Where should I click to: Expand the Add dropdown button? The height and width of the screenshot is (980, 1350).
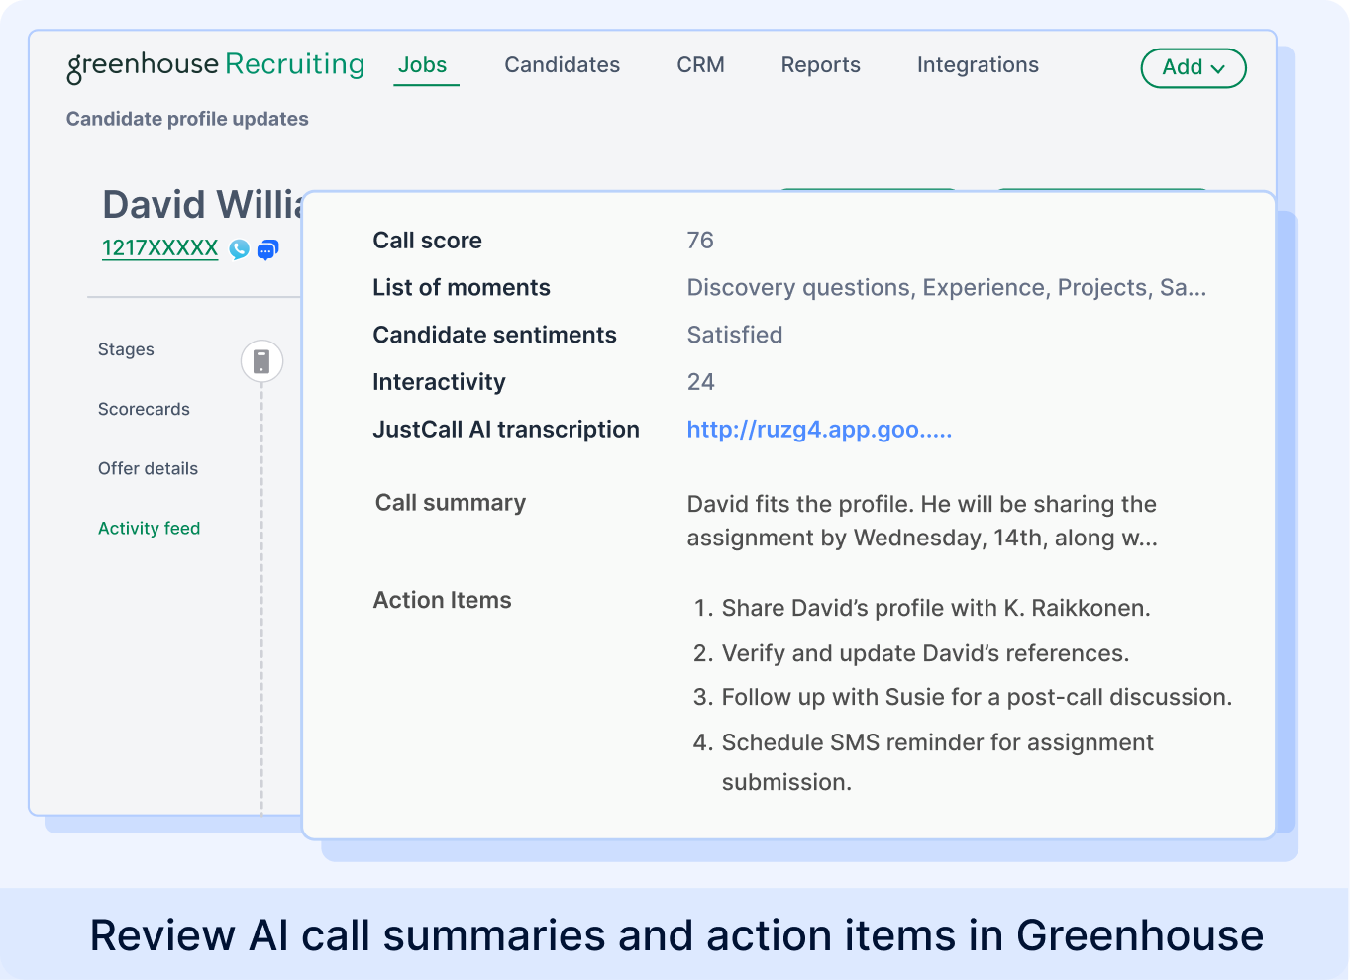point(1193,68)
